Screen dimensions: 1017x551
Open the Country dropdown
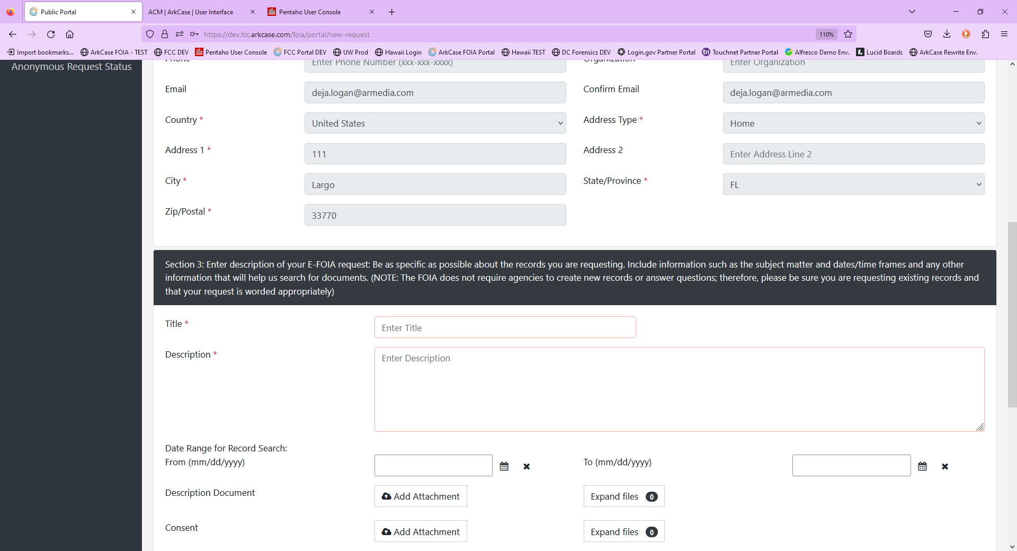tap(435, 123)
